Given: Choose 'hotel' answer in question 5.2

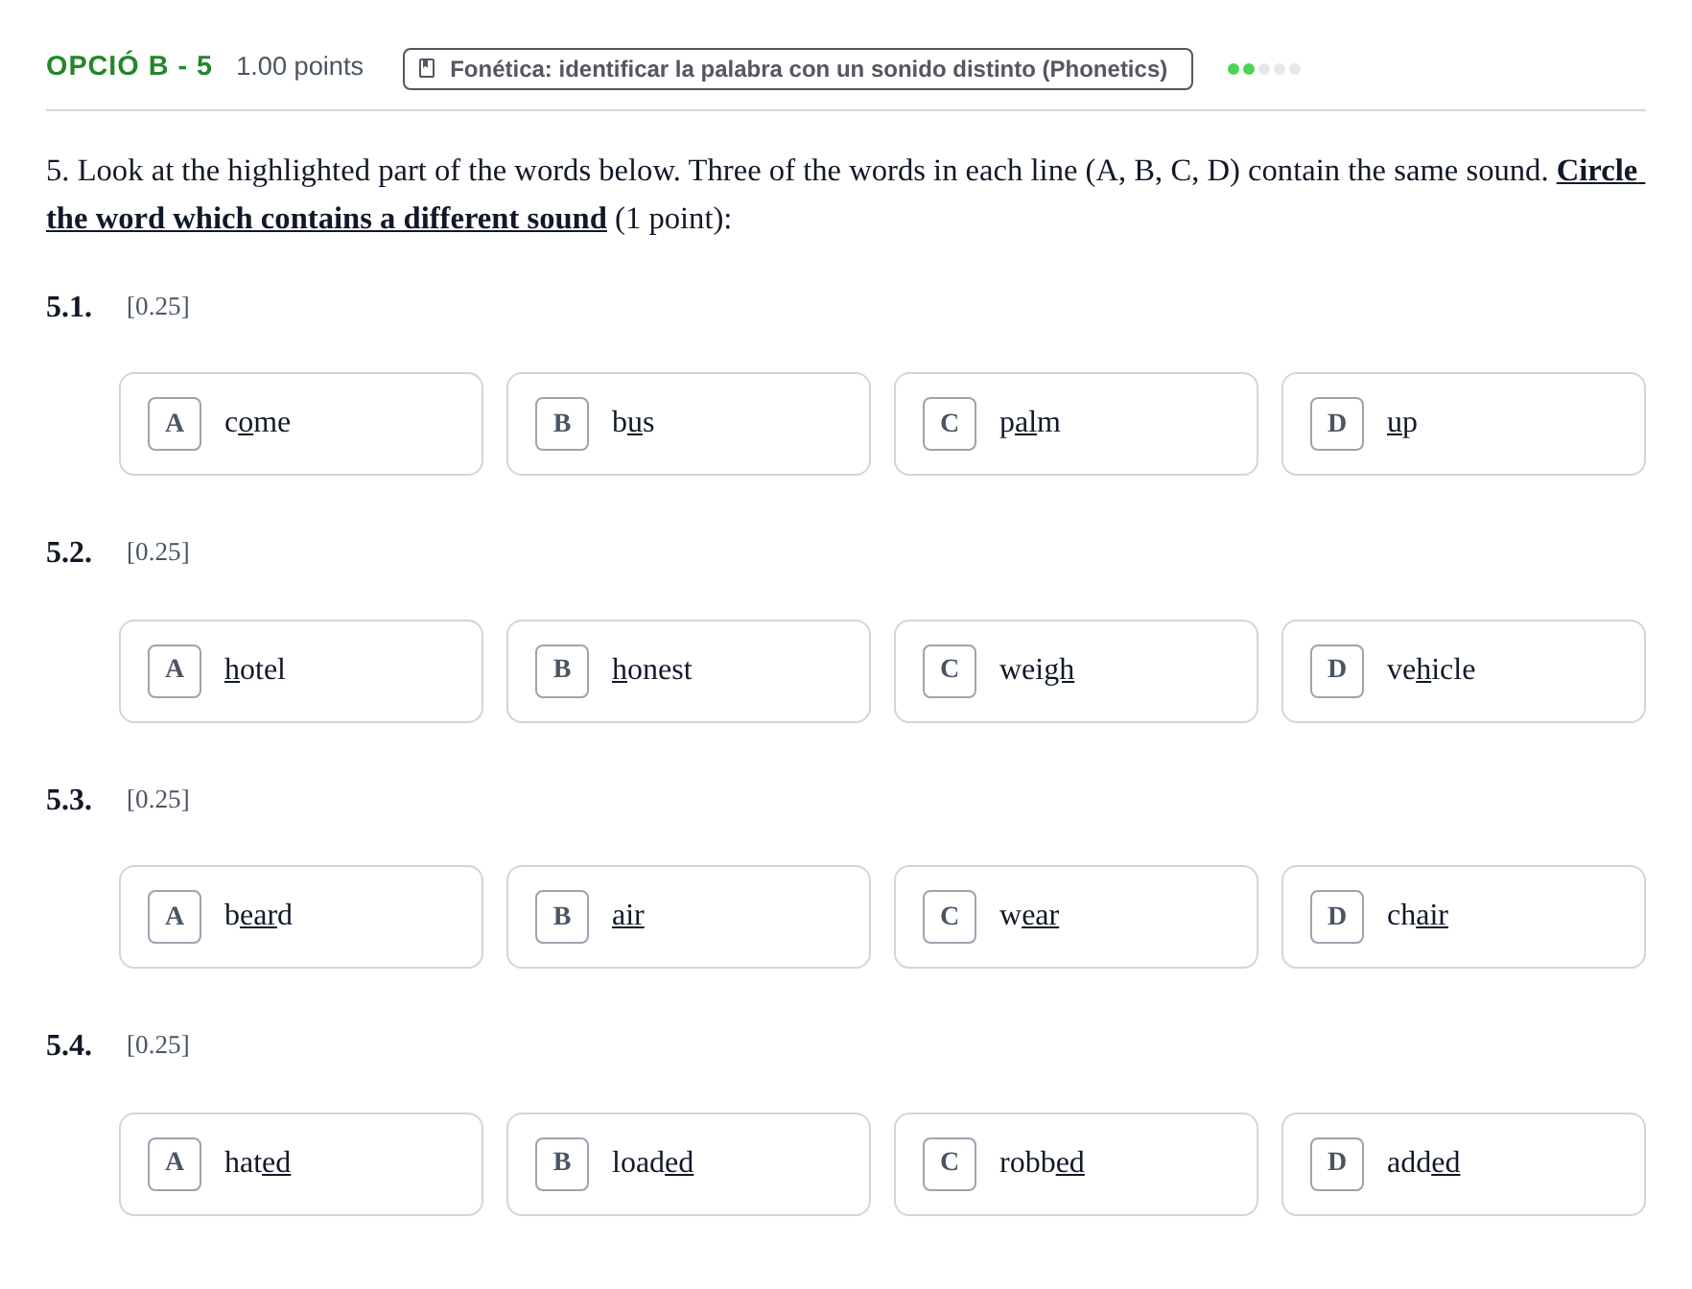Looking at the screenshot, I should click(x=301, y=671).
